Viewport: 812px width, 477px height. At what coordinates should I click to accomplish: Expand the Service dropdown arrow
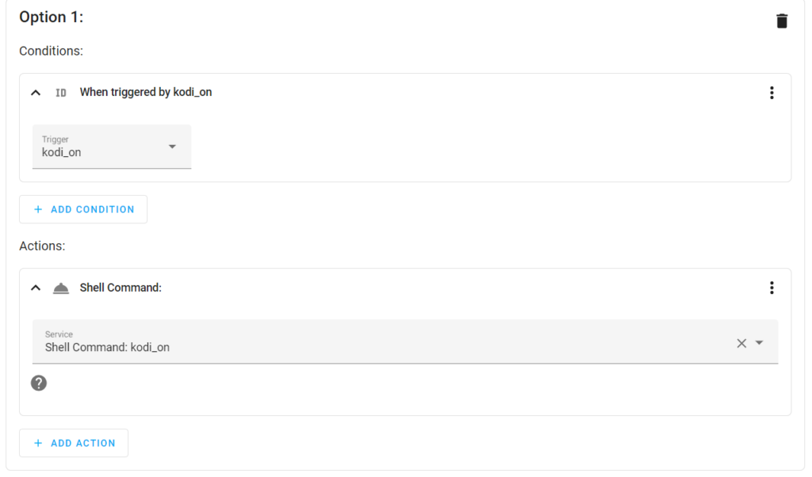[759, 342]
